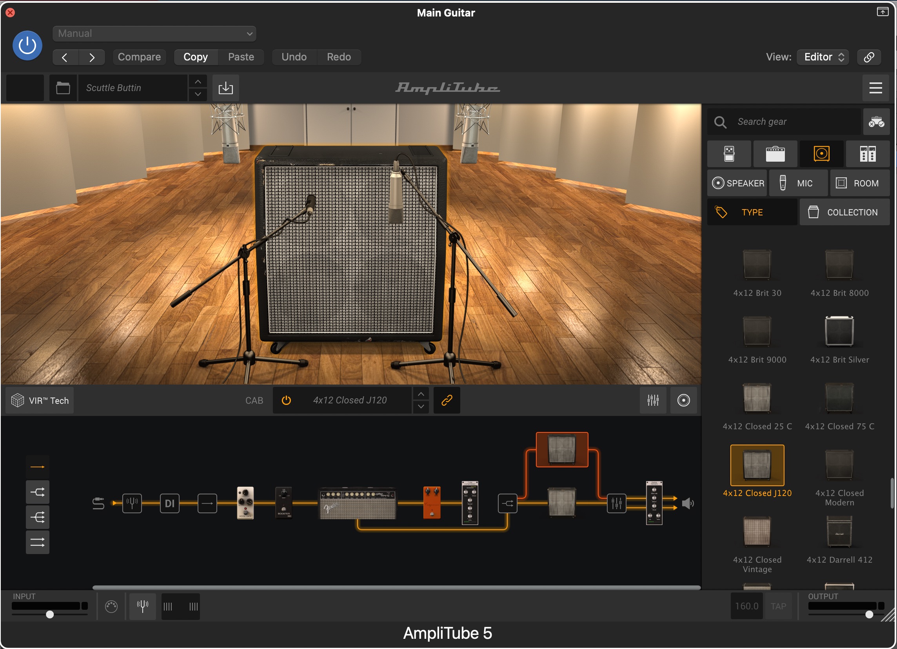
Task: Click the DI block in signal chain
Action: click(170, 503)
